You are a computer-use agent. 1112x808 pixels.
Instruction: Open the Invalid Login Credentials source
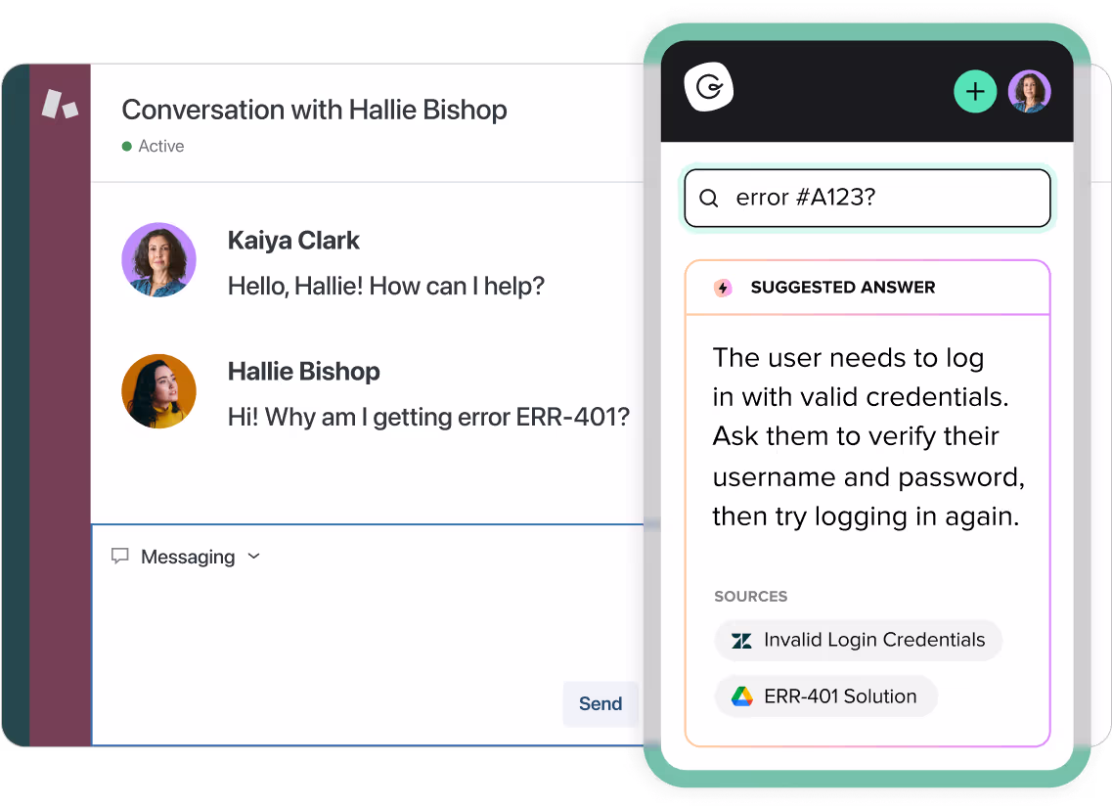click(x=859, y=640)
